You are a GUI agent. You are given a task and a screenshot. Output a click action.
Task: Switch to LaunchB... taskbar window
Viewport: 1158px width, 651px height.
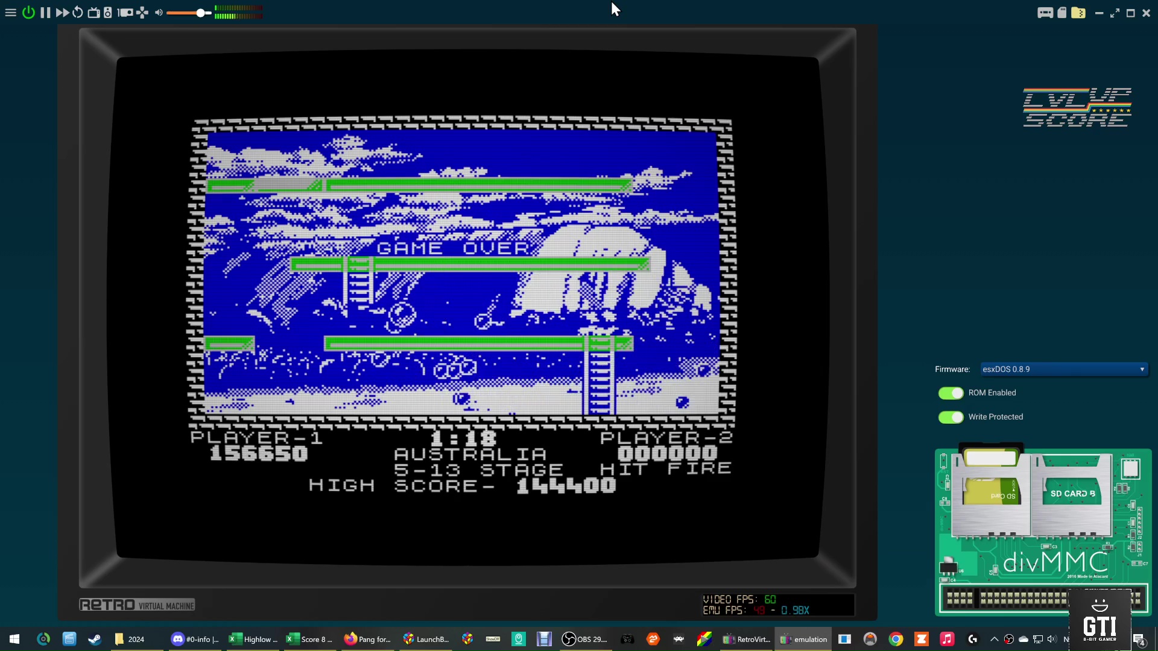pyautogui.click(x=426, y=639)
